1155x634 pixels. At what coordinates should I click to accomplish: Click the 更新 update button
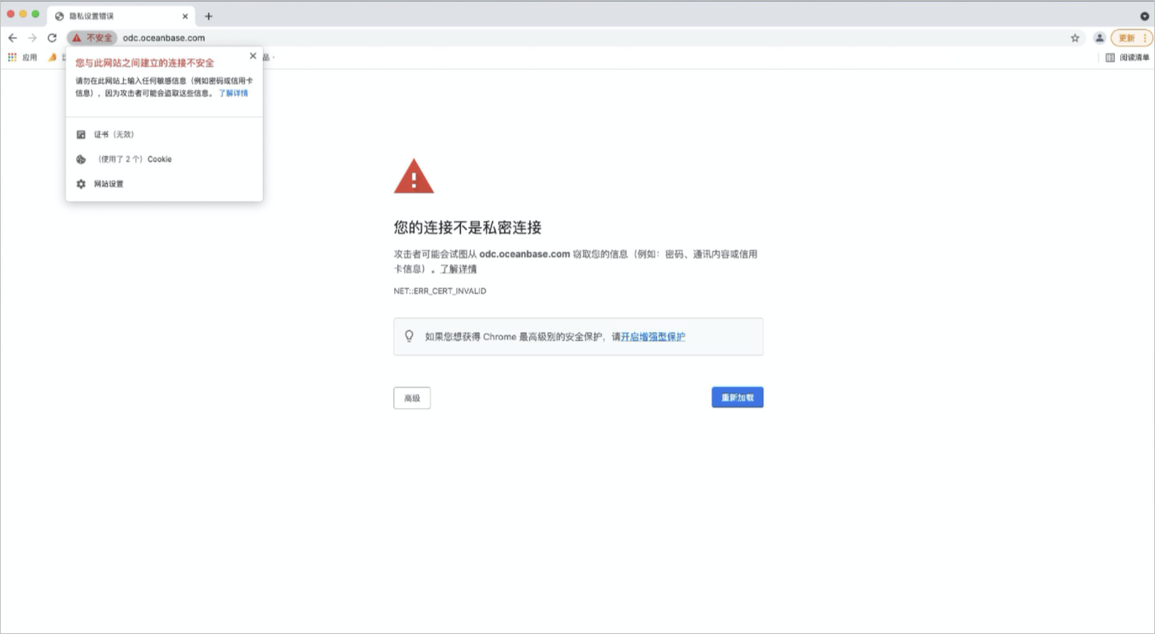coord(1131,38)
